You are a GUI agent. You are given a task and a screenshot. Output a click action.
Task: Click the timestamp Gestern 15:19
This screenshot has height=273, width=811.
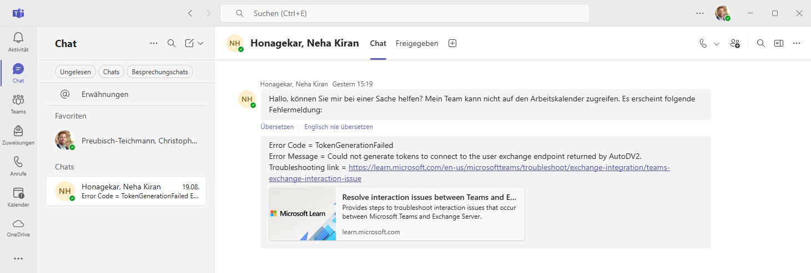click(352, 84)
